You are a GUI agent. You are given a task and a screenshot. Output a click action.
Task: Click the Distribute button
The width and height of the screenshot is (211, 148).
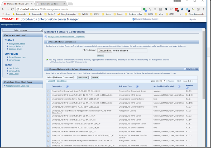tap(83, 78)
